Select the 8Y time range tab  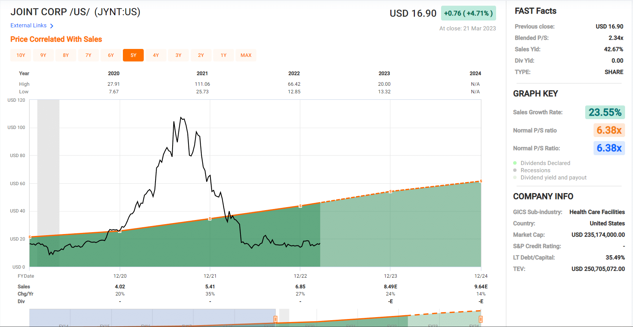tap(66, 55)
